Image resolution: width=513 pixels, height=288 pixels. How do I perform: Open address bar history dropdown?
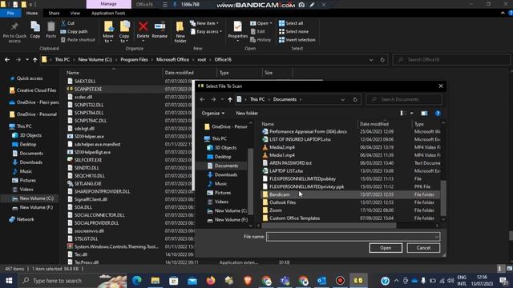tap(370, 60)
